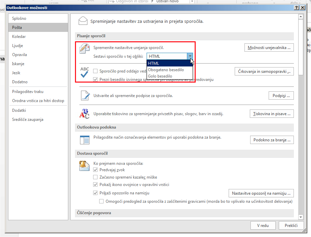Open Možnosti urejevalnika settings
This screenshot has height=237, width=311.
[x=269, y=48]
